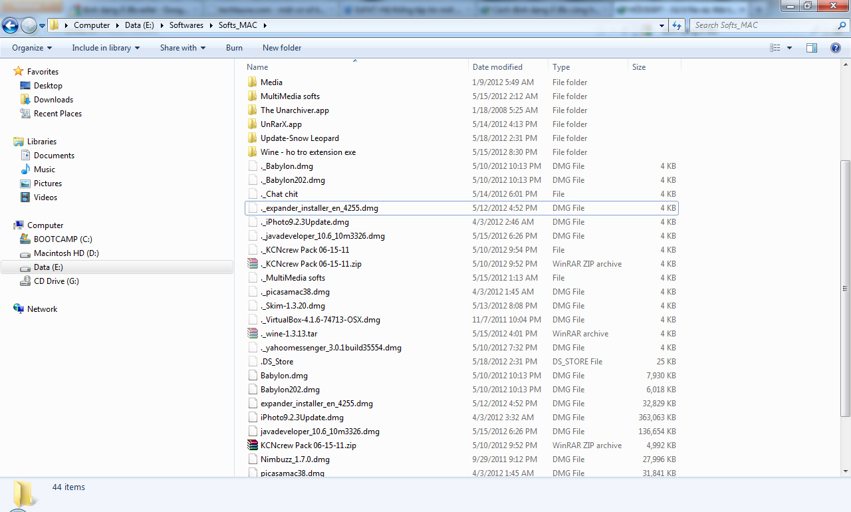Open the Documents library
This screenshot has width=851, height=512.
[54, 156]
